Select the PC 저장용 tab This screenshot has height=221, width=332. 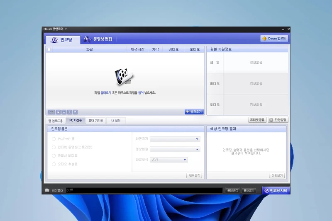point(76,120)
